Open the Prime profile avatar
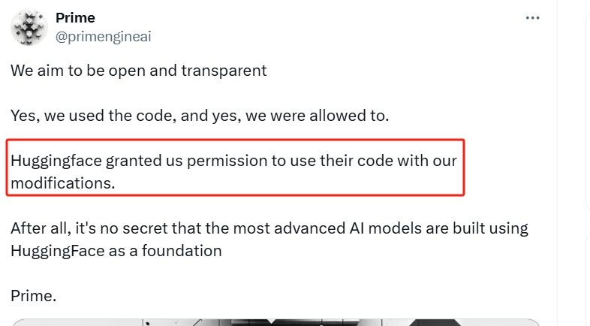Viewport: 590px width, 326px height. [29, 27]
